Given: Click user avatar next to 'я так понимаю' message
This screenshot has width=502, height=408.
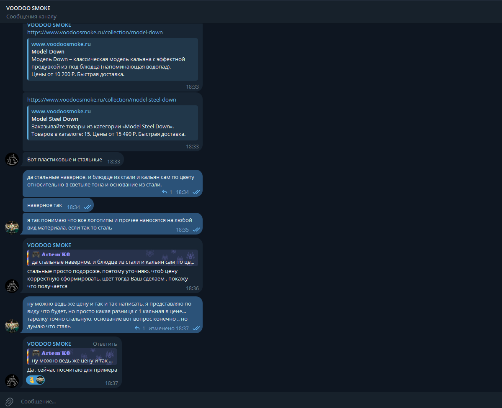Looking at the screenshot, I should point(12,227).
